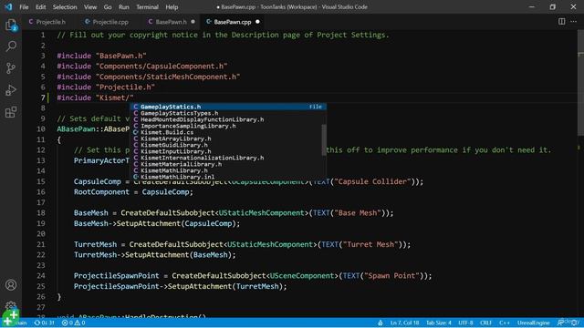Open the Edit menu

coord(40,6)
